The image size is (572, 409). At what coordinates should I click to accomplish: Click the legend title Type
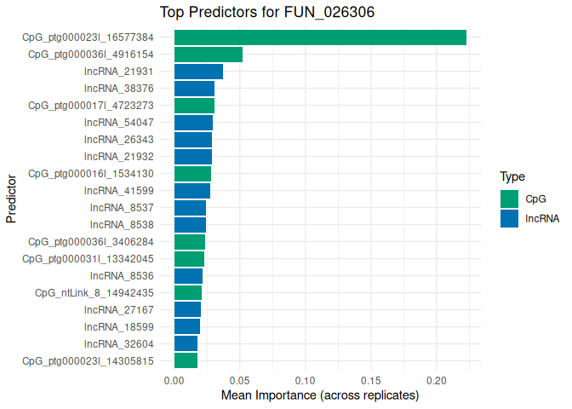coord(512,177)
